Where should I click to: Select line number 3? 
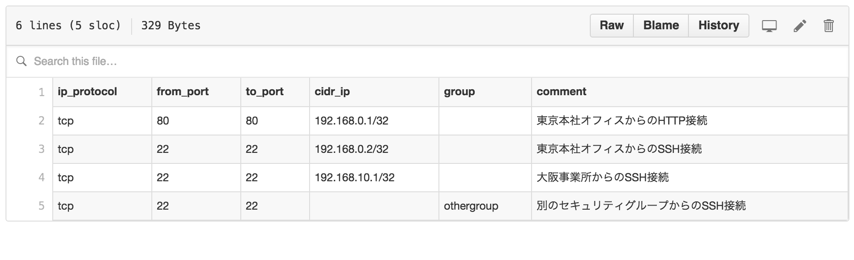pyautogui.click(x=41, y=149)
